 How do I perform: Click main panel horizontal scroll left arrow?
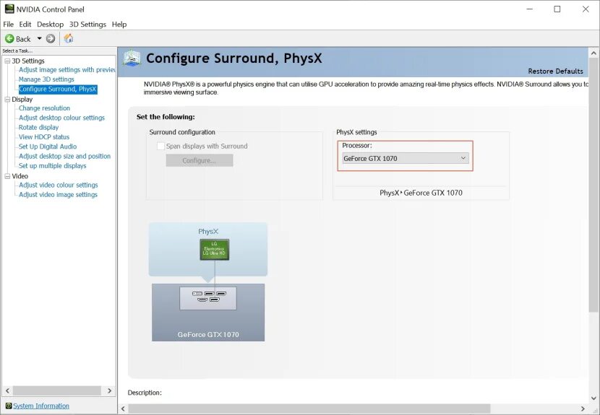[123, 409]
